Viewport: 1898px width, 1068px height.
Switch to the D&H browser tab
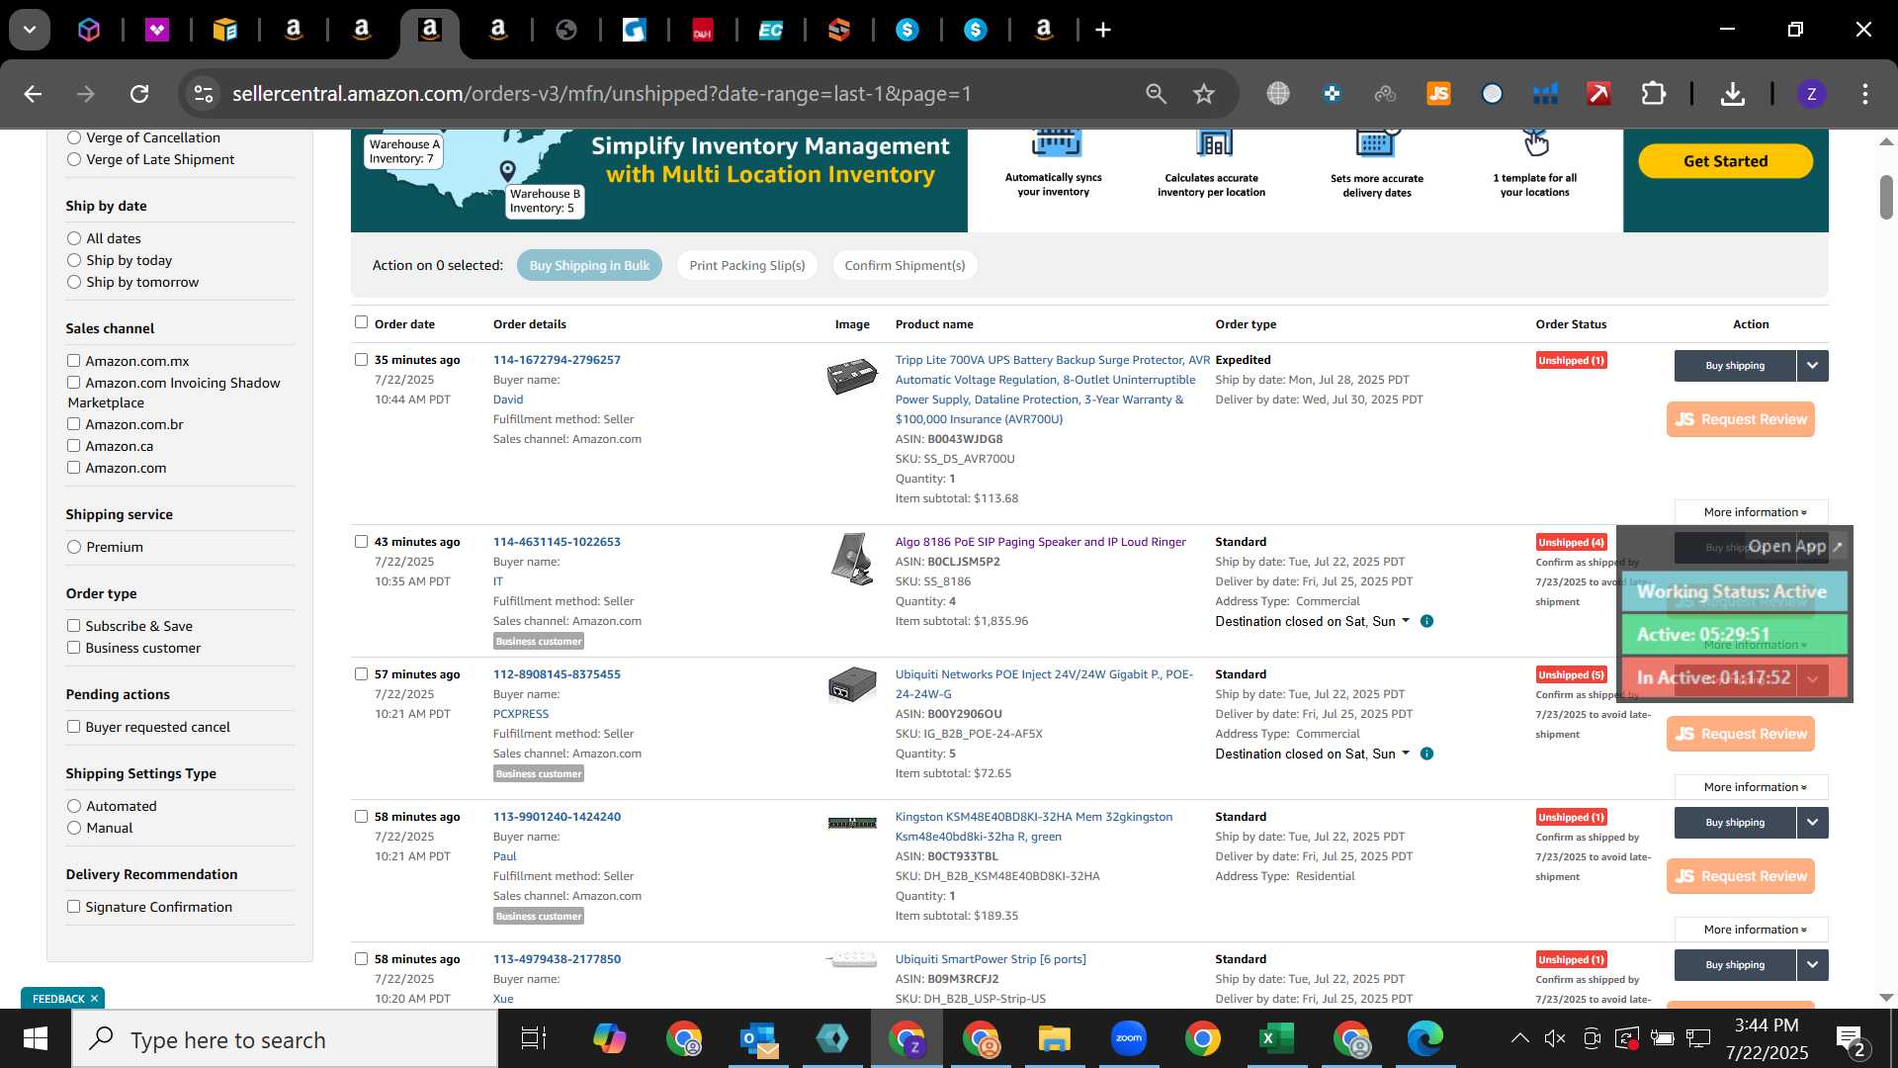[703, 31]
